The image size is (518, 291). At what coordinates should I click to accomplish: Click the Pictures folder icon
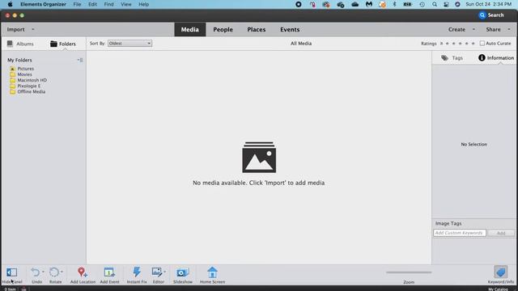click(13, 69)
